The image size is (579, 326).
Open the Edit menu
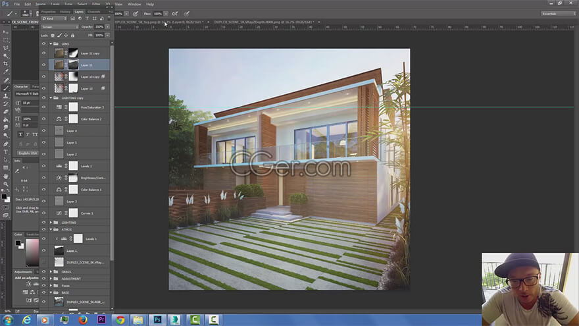tap(28, 4)
